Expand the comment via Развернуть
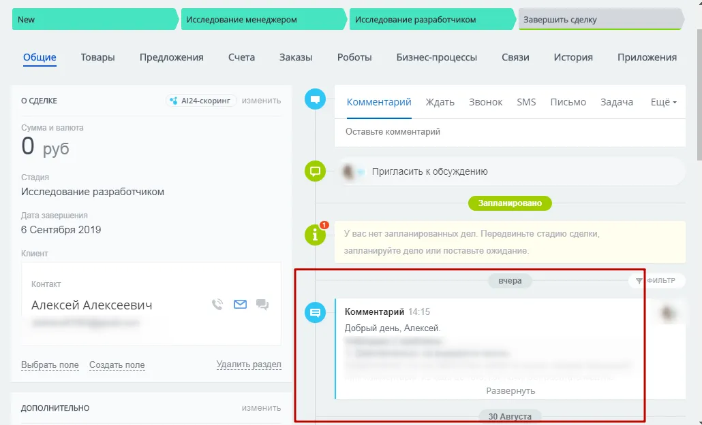This screenshot has height=425, width=702. [x=512, y=390]
